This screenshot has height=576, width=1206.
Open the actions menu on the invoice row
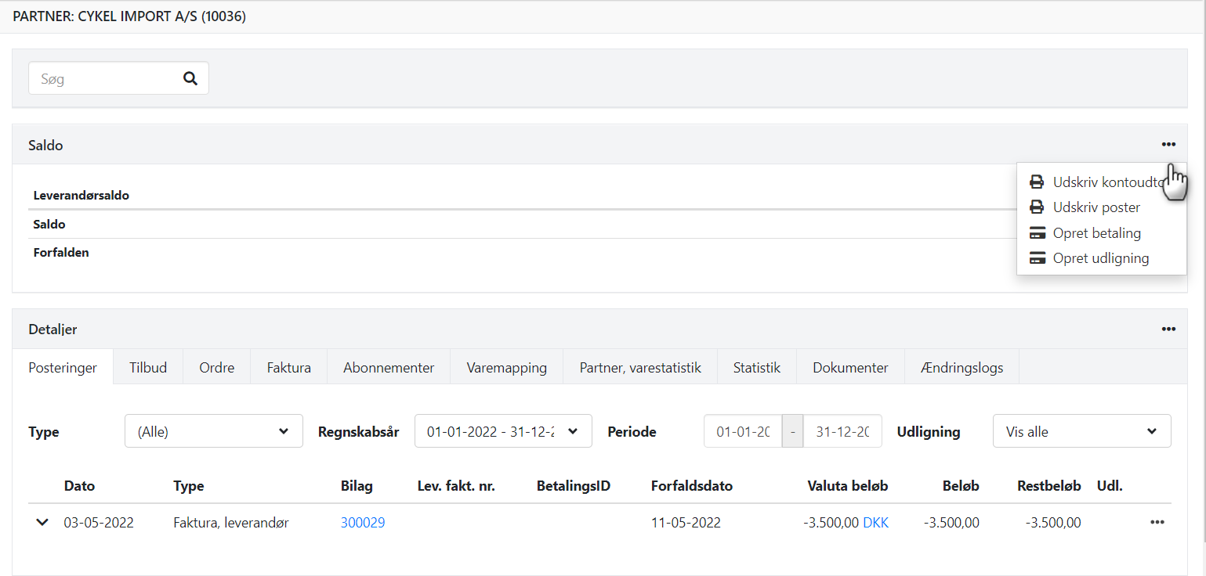tap(1157, 522)
